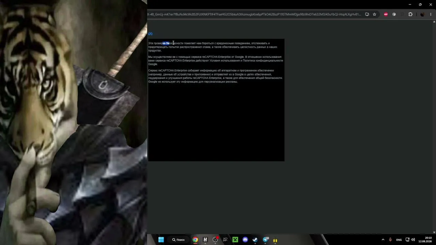Click the Meta logo above the notice

click(150, 34)
